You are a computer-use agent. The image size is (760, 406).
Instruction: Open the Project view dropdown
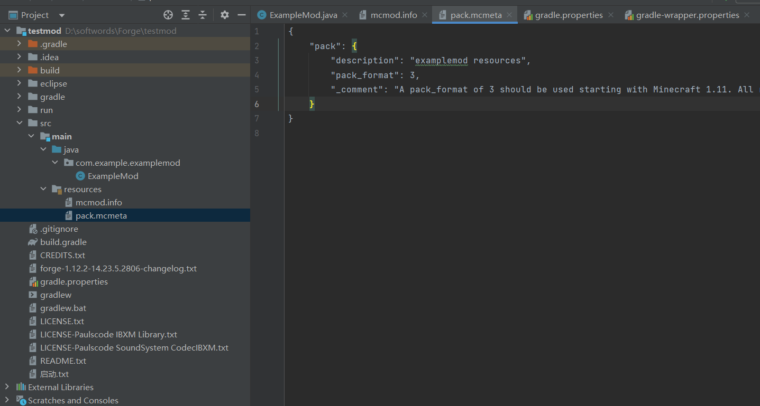tap(62, 15)
